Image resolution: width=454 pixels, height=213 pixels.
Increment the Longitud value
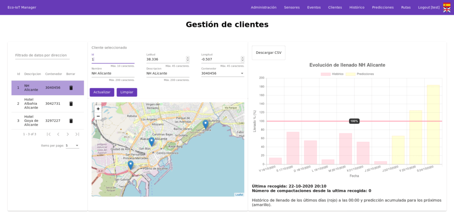pyautogui.click(x=243, y=58)
